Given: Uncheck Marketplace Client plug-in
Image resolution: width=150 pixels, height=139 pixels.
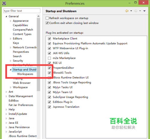Looking at the screenshot, I should tap(49, 38).
